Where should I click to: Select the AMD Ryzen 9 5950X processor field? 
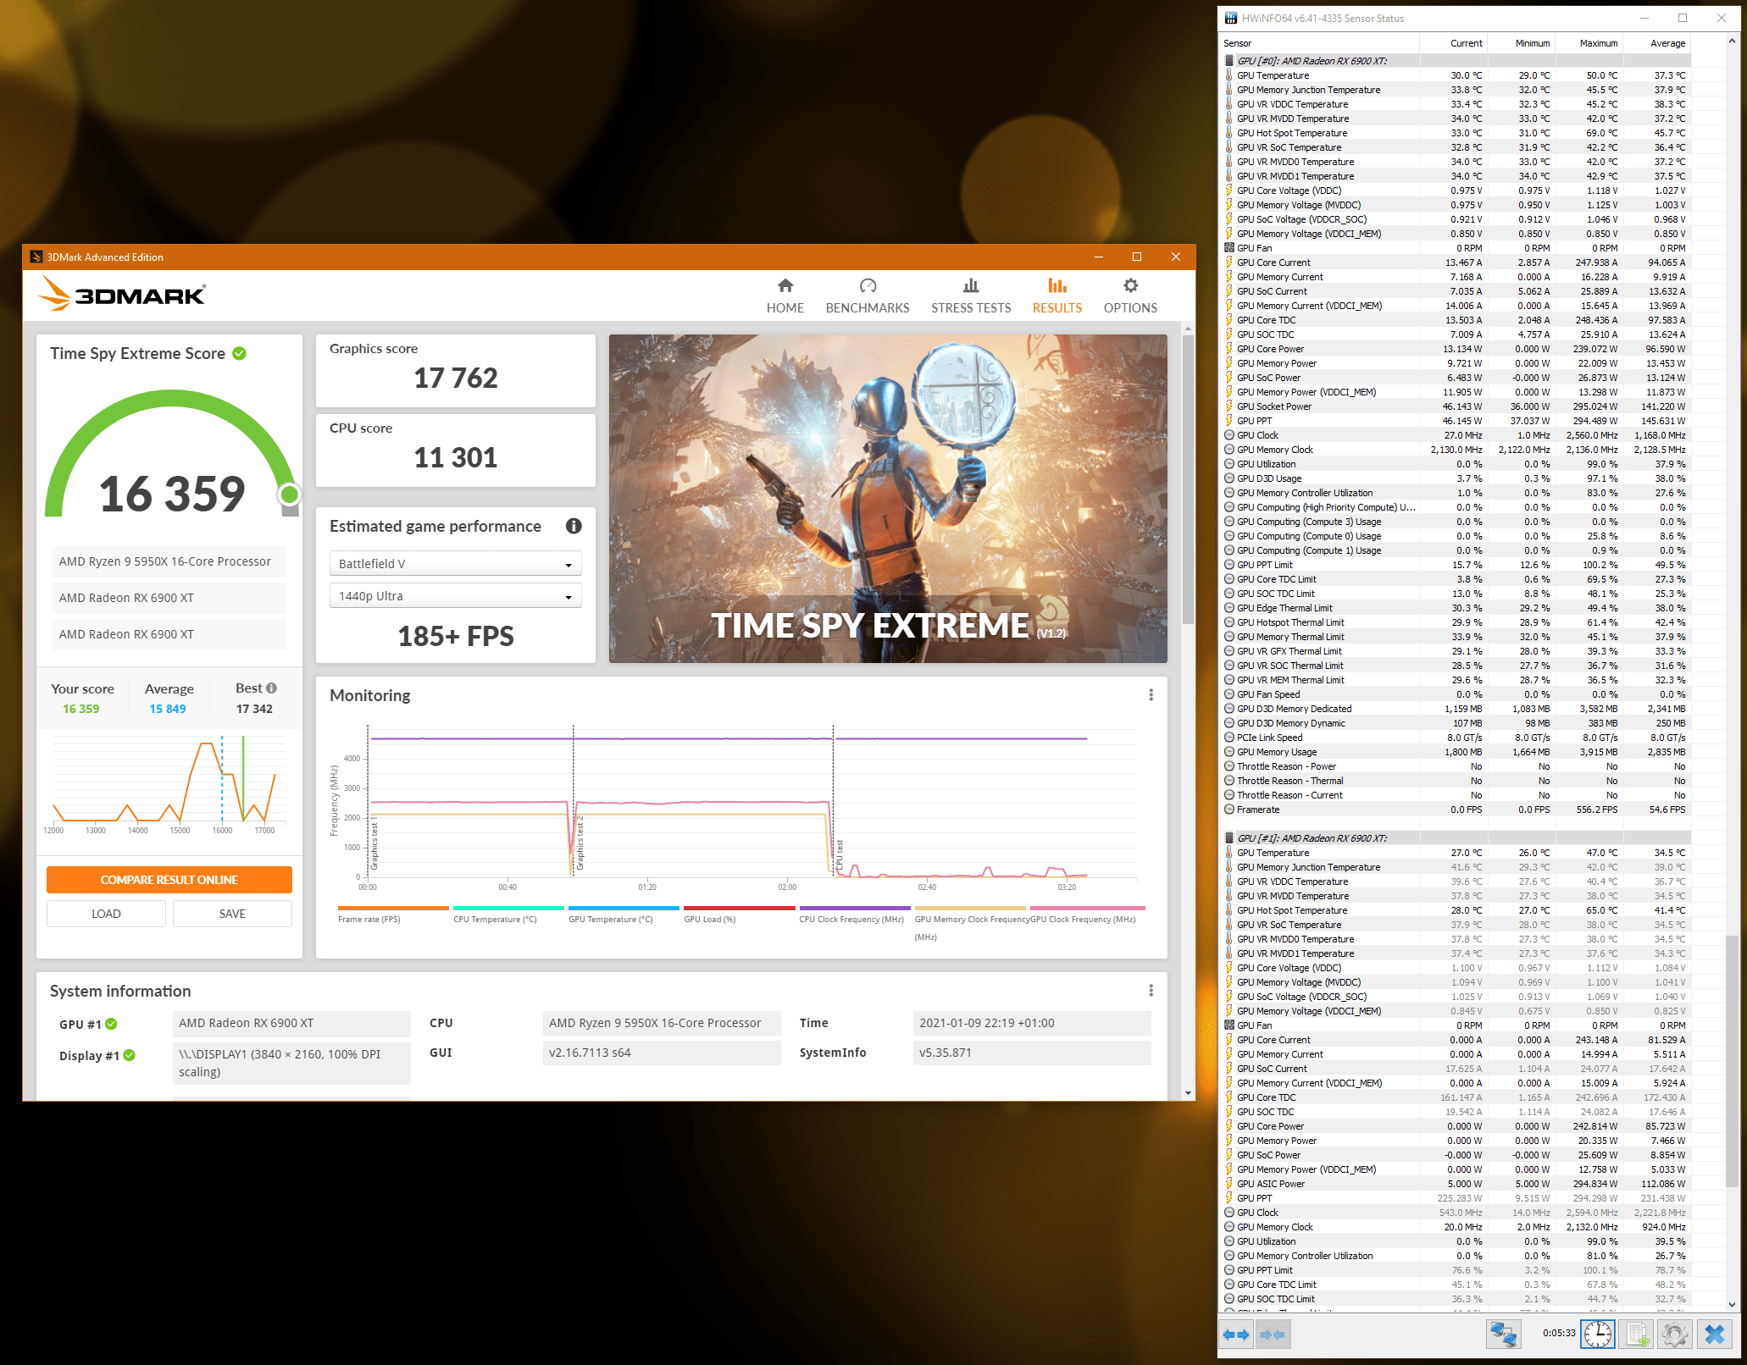point(169,561)
